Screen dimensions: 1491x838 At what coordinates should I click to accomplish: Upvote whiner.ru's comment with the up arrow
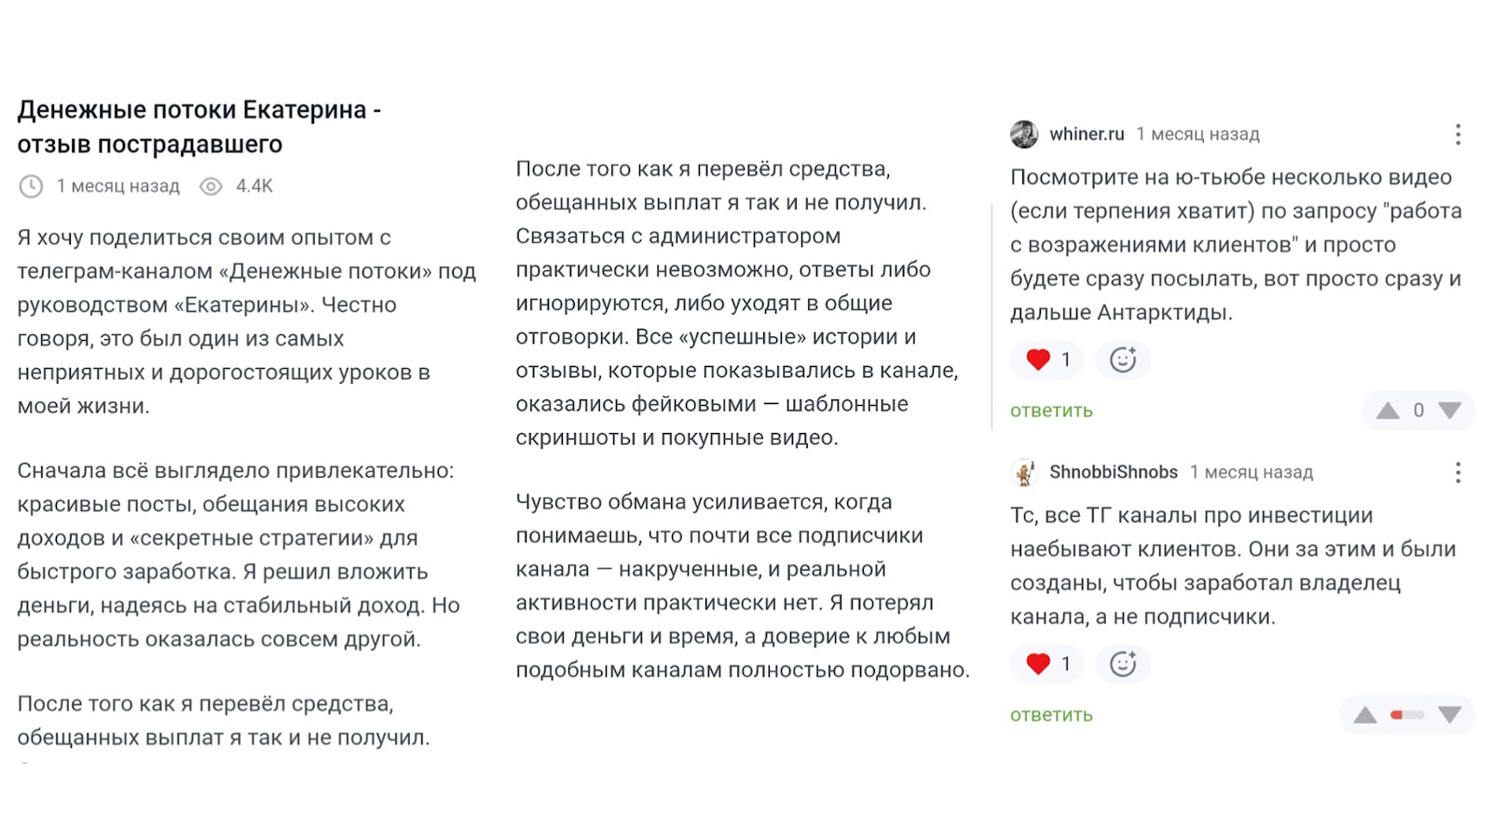click(x=1388, y=409)
